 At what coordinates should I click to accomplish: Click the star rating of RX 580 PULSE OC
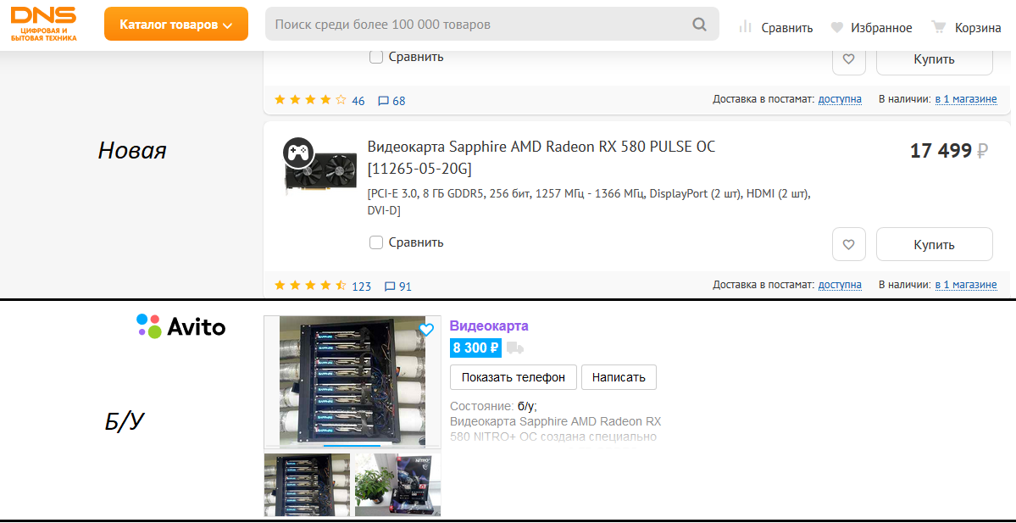click(310, 285)
